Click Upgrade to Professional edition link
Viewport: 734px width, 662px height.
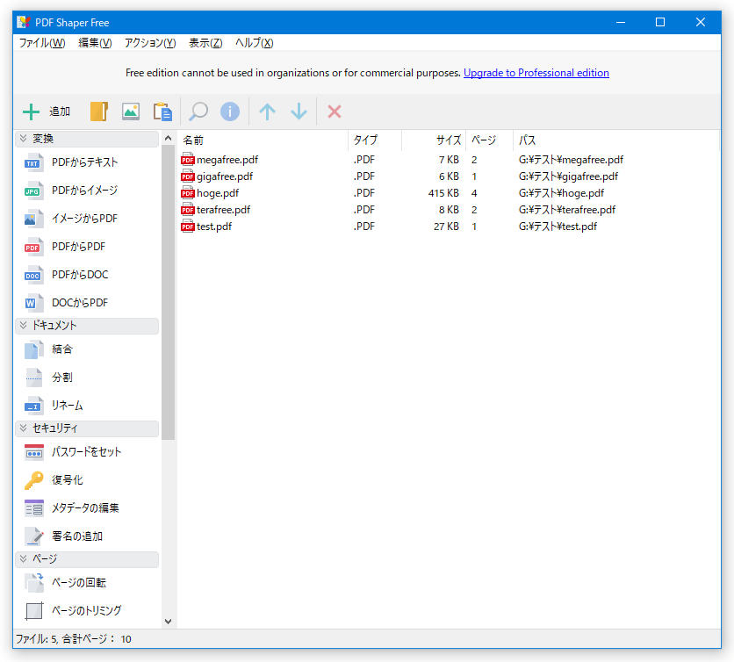[x=536, y=73]
